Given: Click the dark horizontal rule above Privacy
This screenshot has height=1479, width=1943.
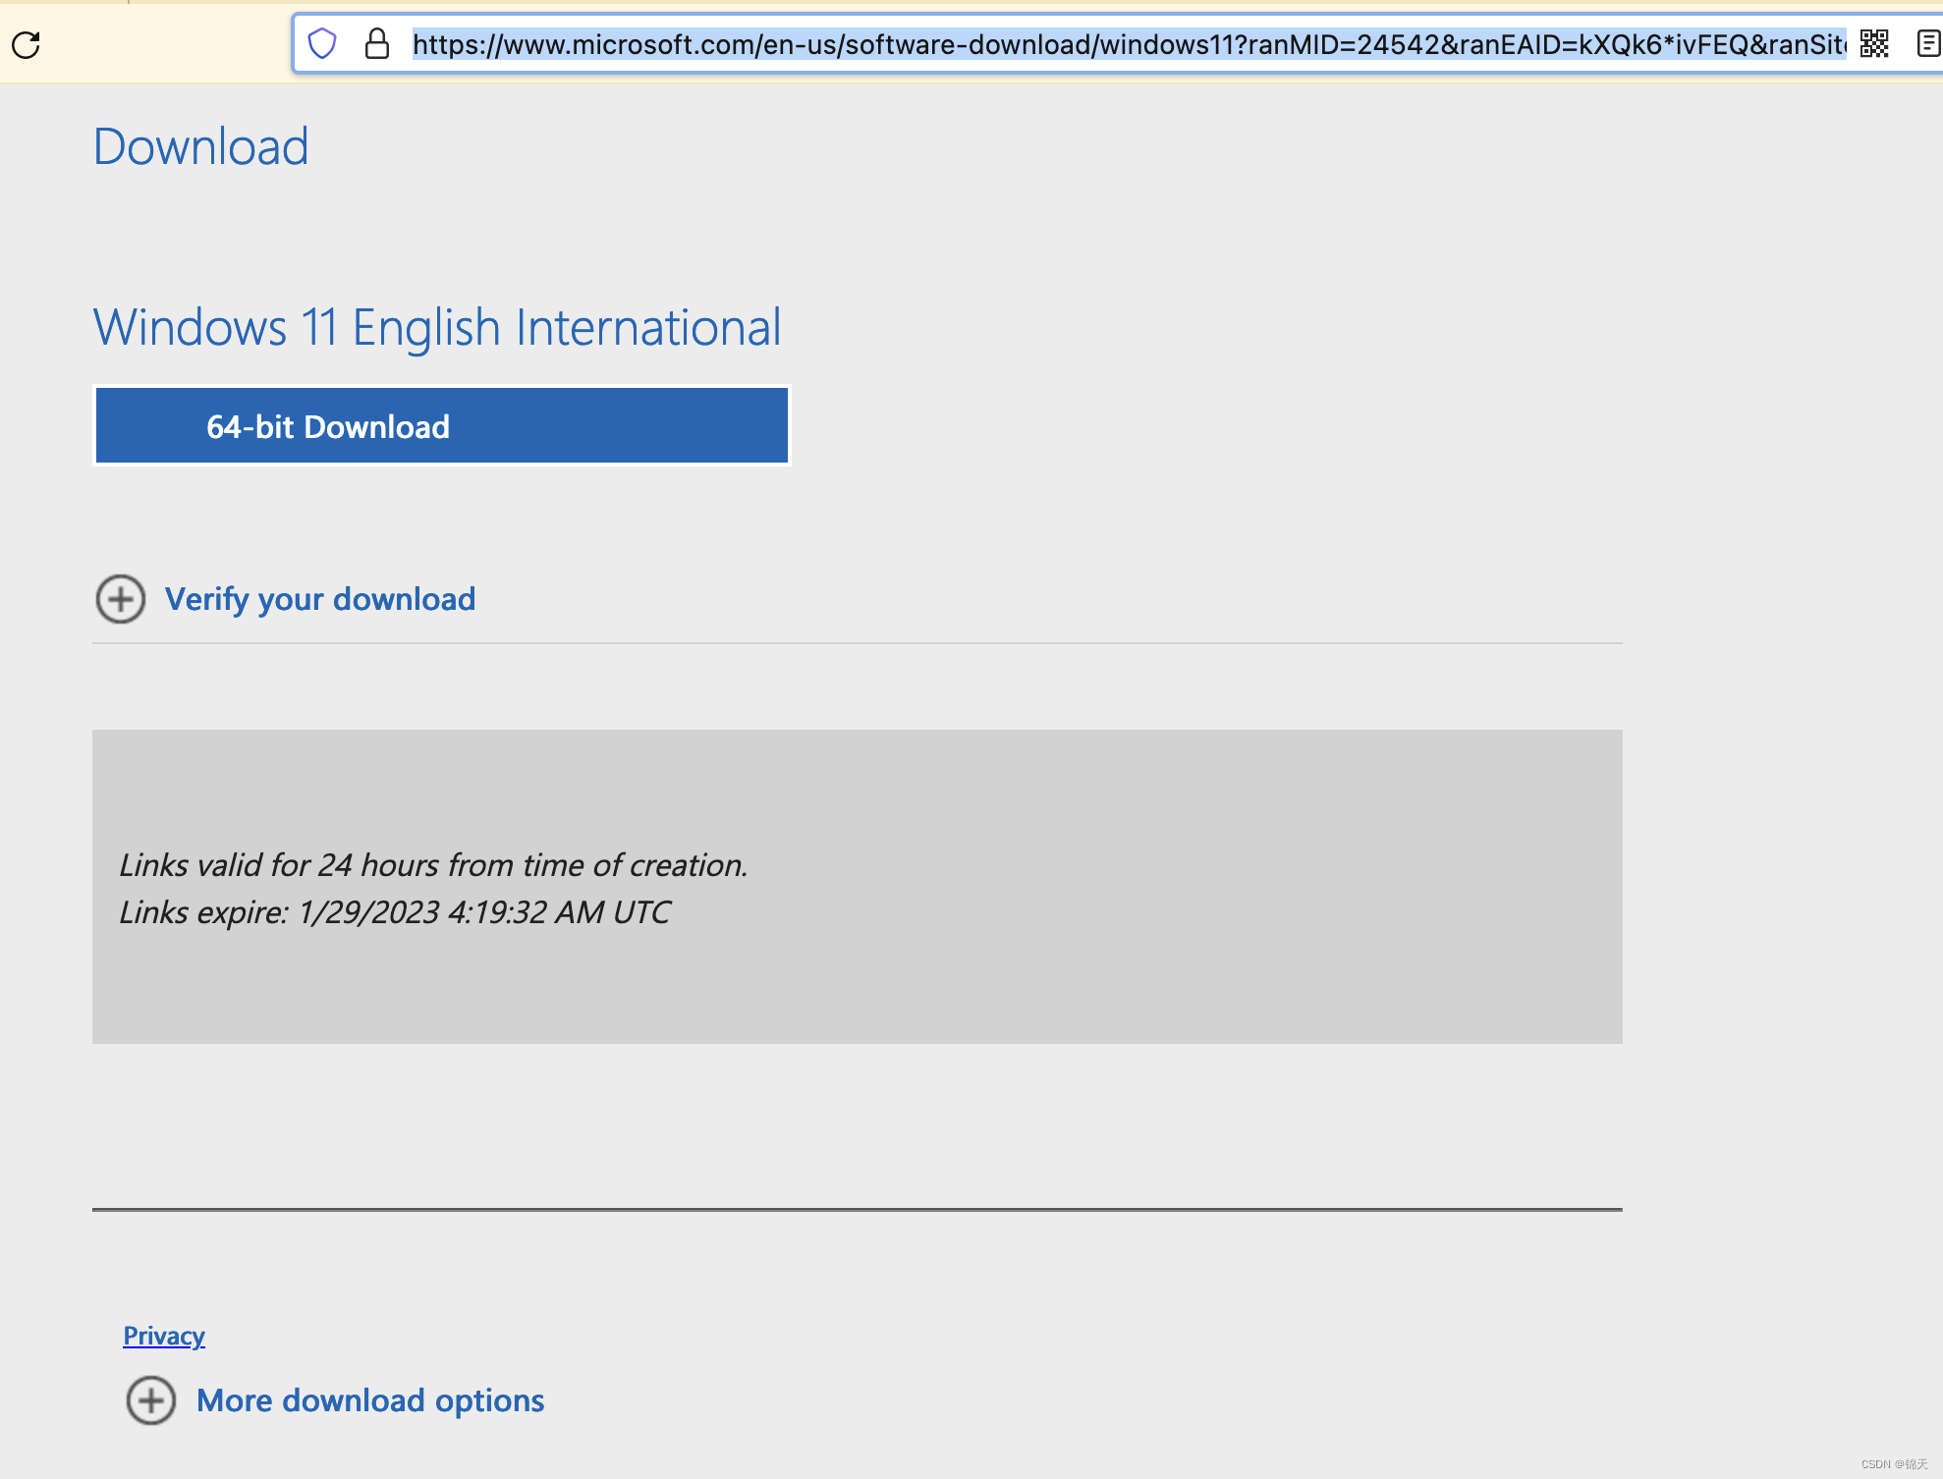Looking at the screenshot, I should [x=857, y=1210].
